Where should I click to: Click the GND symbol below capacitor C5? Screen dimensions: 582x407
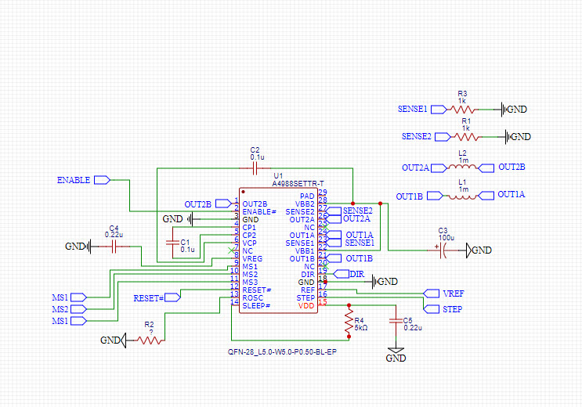[x=396, y=355]
